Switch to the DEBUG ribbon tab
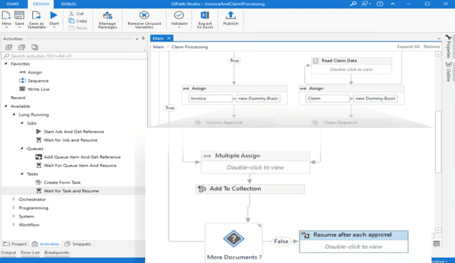 [x=69, y=4]
